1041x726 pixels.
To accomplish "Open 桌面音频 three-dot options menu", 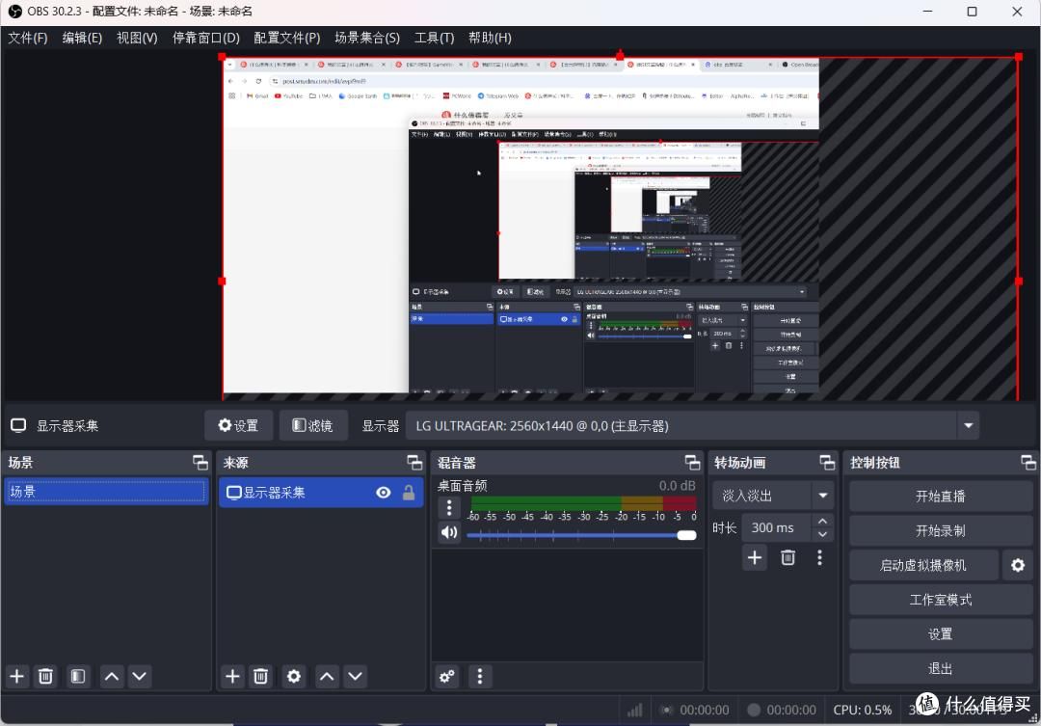I will [x=449, y=508].
